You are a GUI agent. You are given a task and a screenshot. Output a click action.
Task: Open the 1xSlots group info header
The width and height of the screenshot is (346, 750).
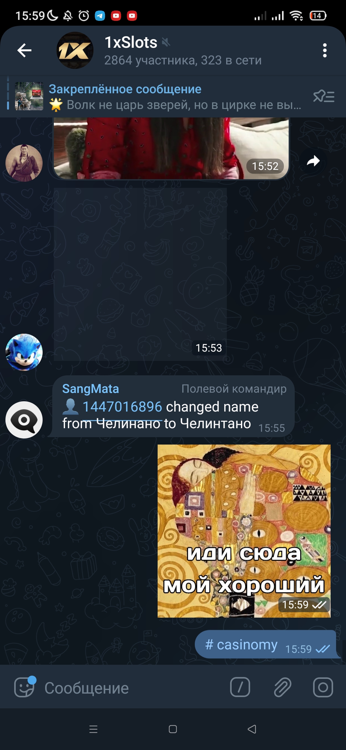[183, 50]
